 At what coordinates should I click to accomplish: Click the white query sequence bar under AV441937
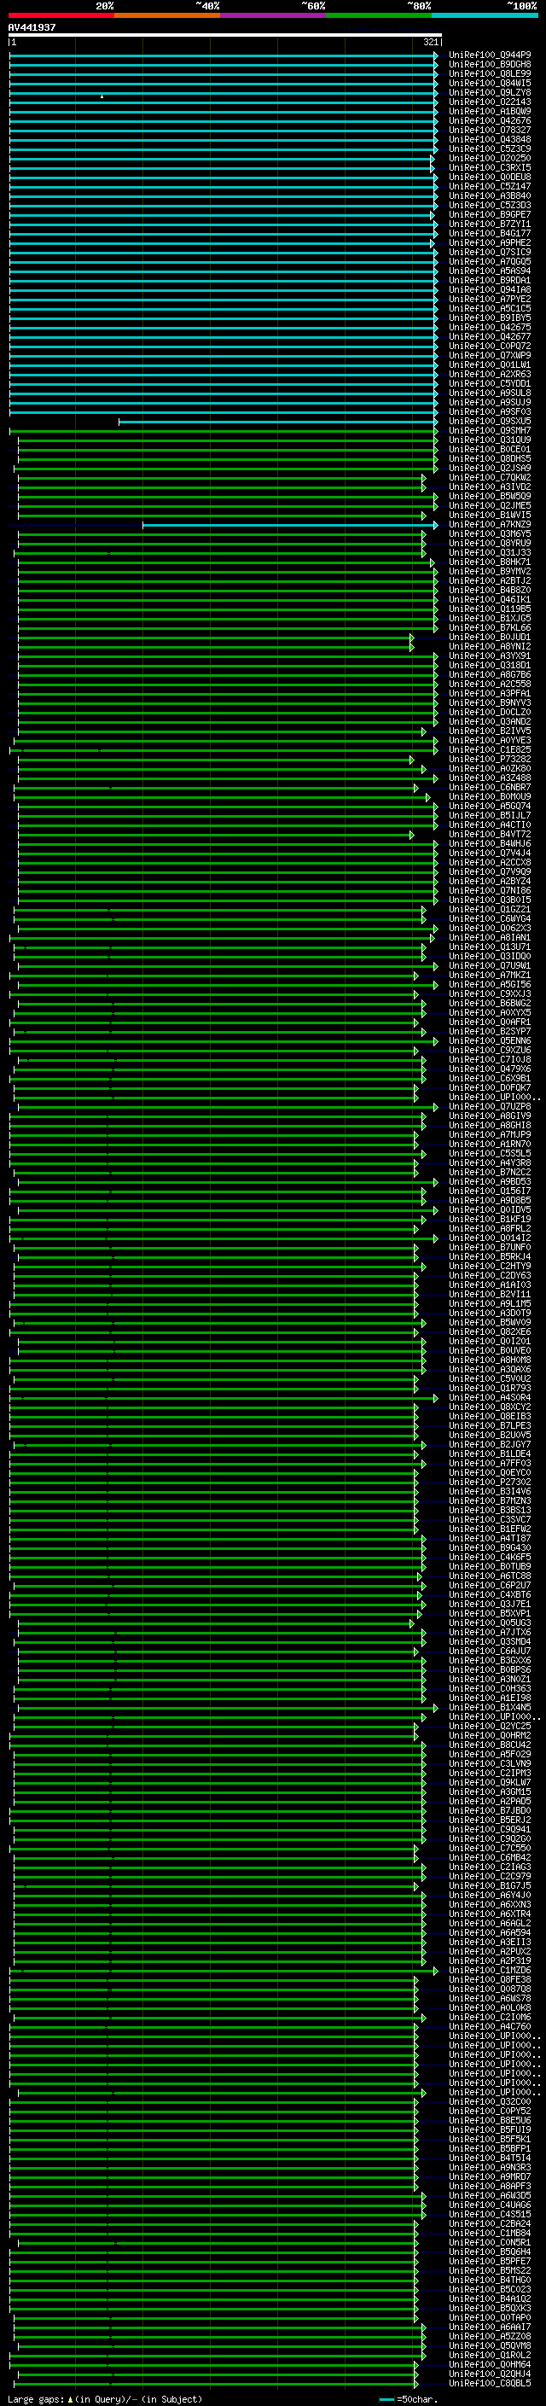click(225, 36)
